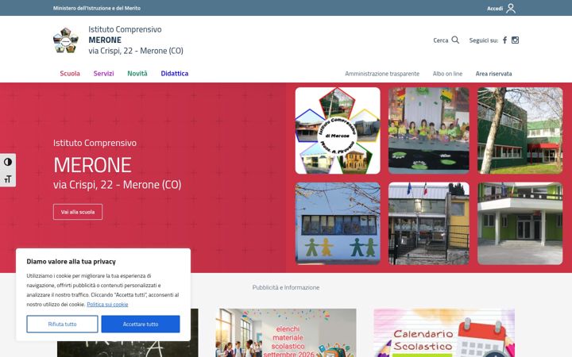This screenshot has width=572, height=357.
Task: Open the Scuola menu
Action: coord(70,74)
